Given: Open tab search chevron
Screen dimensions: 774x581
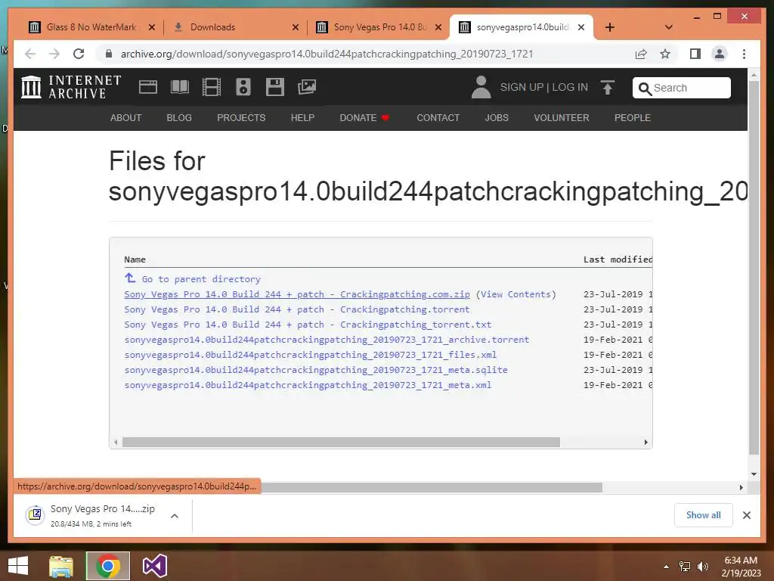Looking at the screenshot, I should click(669, 27).
